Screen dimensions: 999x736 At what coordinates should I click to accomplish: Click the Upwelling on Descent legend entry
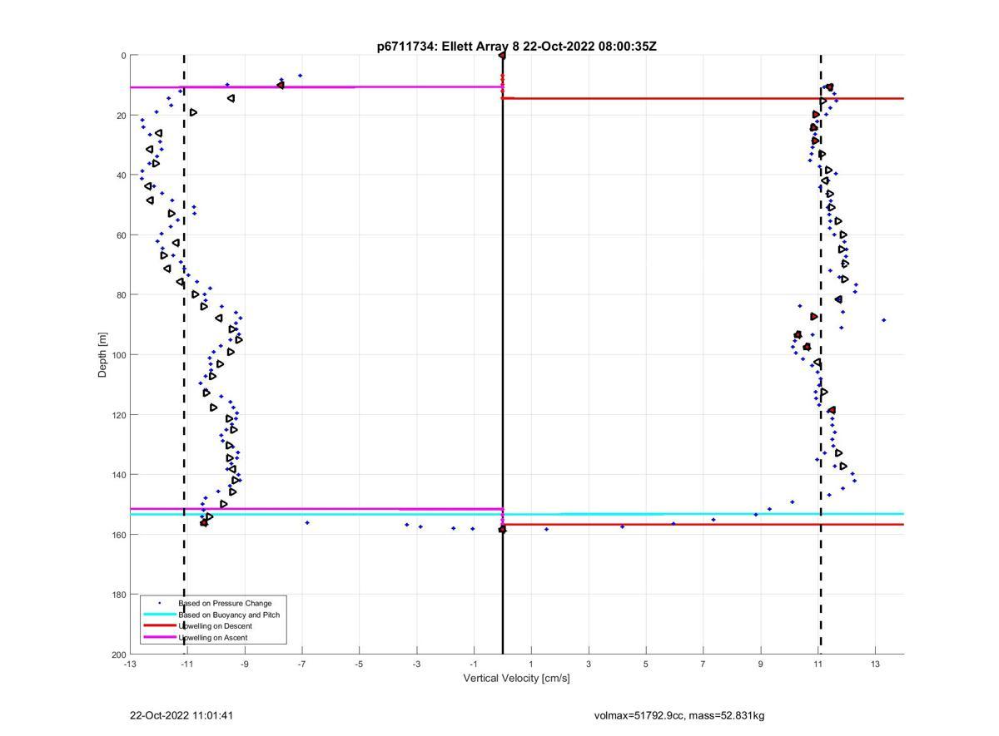(x=215, y=626)
